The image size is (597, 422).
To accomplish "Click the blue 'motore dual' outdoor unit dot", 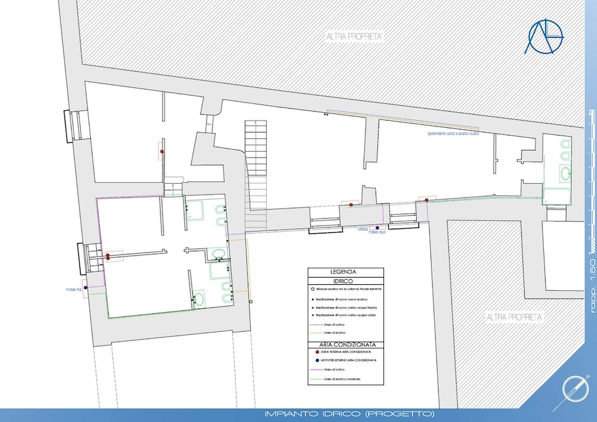I will [377, 228].
